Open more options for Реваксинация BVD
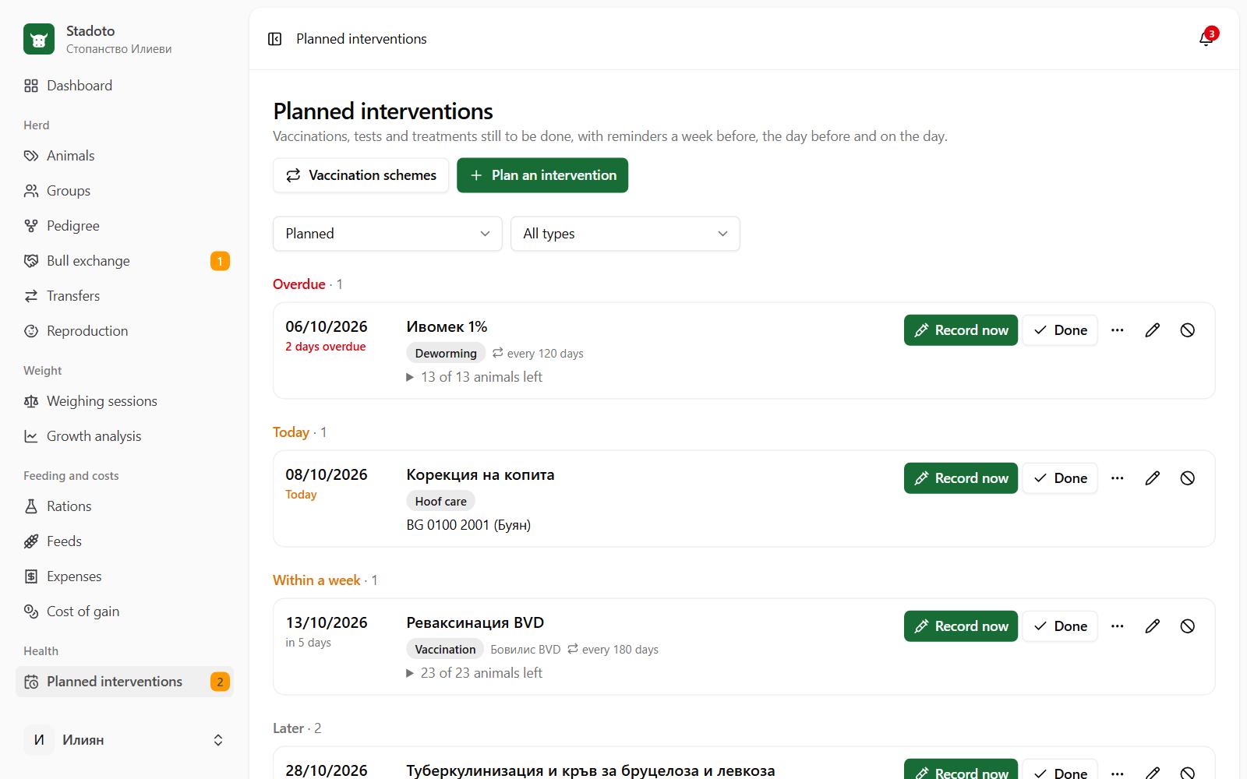 (1117, 626)
